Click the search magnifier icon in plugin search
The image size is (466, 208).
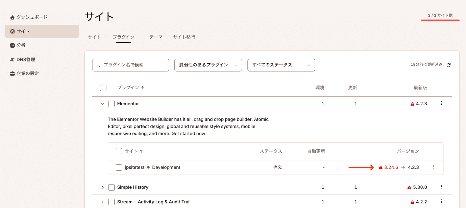point(98,65)
